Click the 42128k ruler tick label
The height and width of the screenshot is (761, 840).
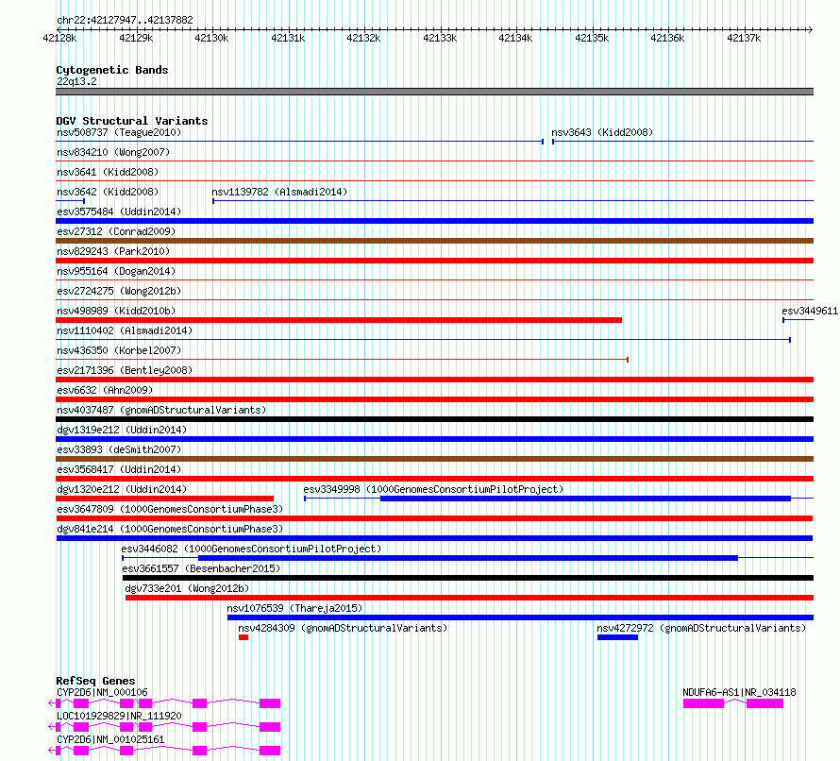point(60,38)
